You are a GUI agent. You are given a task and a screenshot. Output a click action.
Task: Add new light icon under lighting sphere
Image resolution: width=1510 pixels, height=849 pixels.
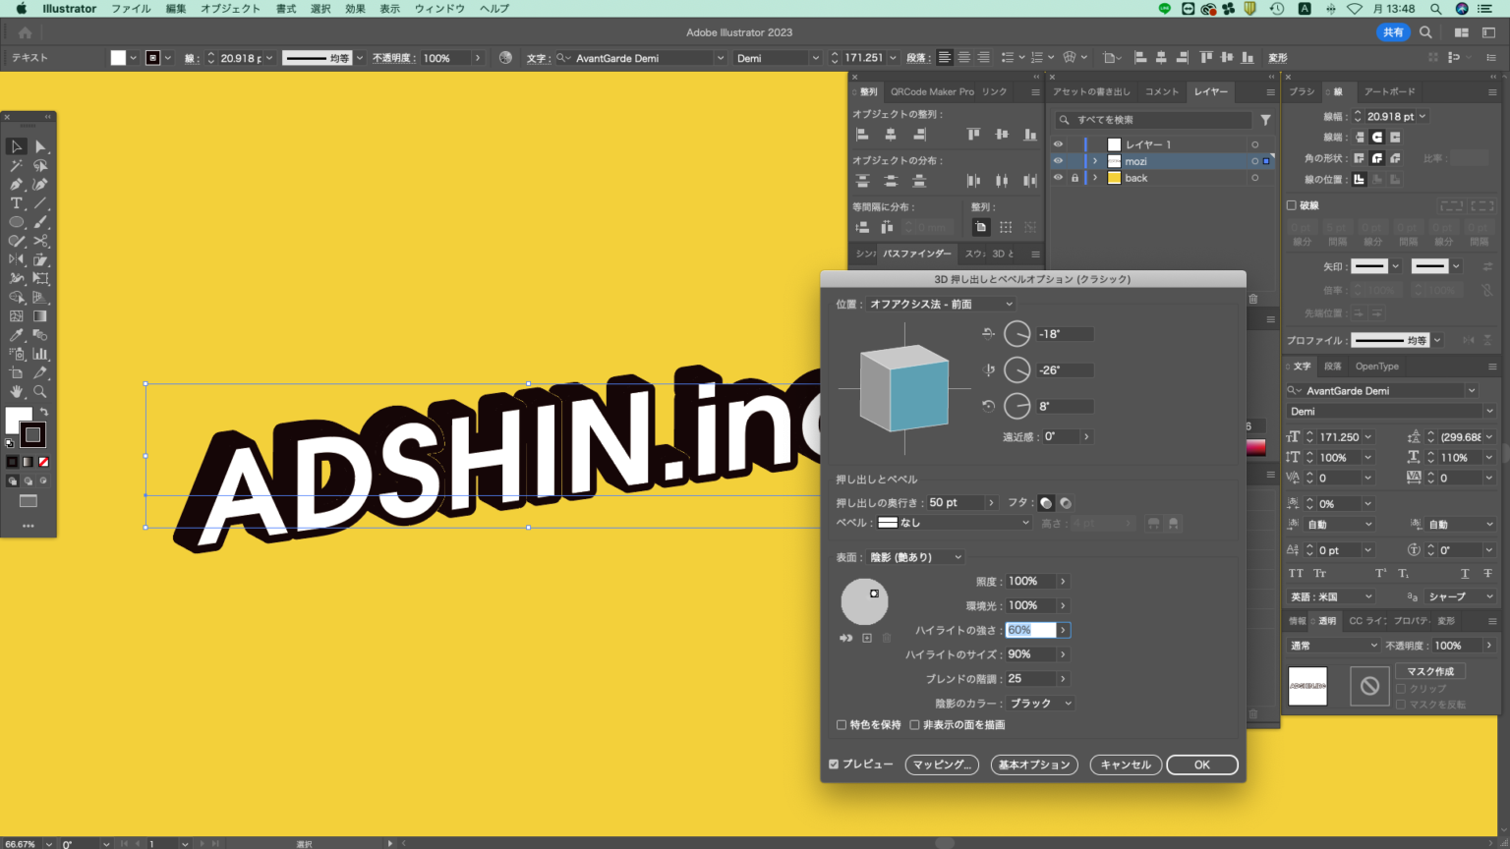point(867,638)
